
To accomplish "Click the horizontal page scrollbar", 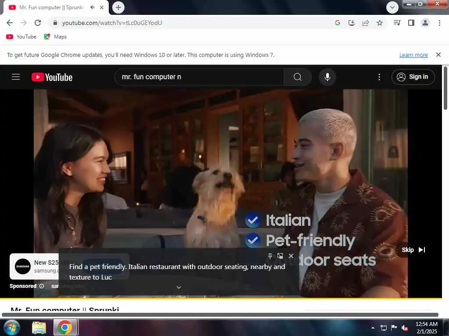I will tap(220, 315).
